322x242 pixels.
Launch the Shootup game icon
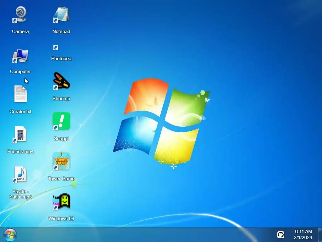61,81
